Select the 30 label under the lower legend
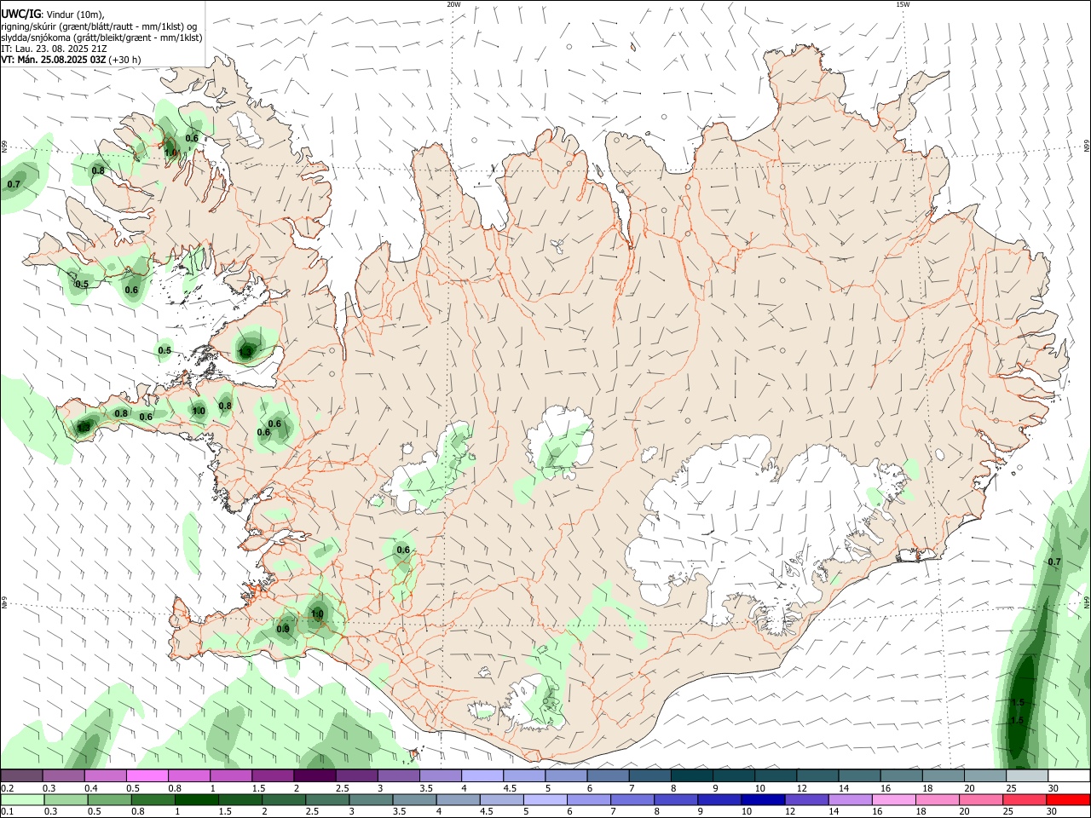1091x818 pixels. pyautogui.click(x=1052, y=812)
